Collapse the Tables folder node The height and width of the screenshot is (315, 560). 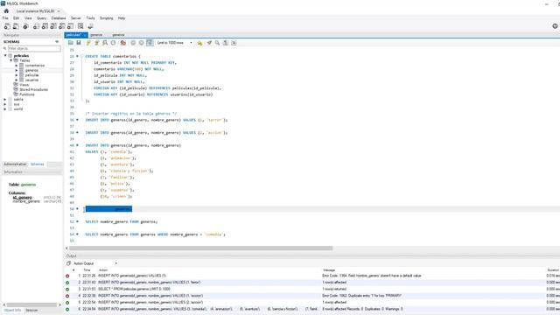tap(11, 60)
